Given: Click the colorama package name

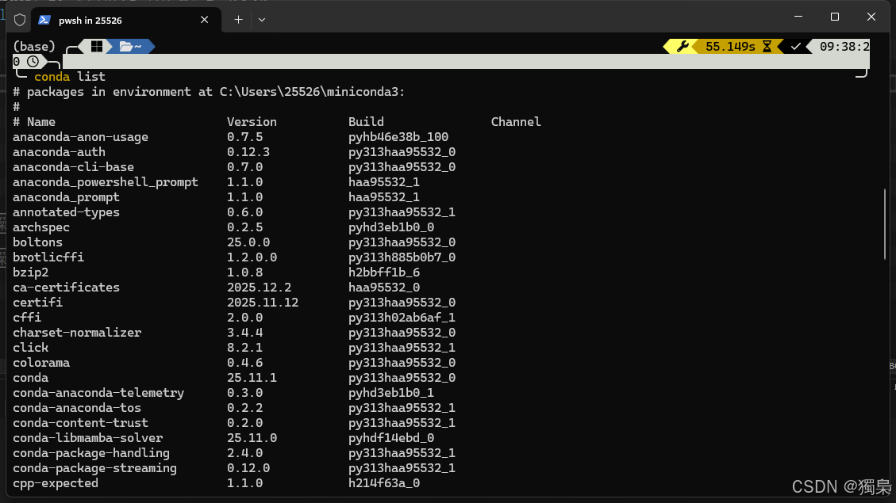Looking at the screenshot, I should (x=41, y=363).
